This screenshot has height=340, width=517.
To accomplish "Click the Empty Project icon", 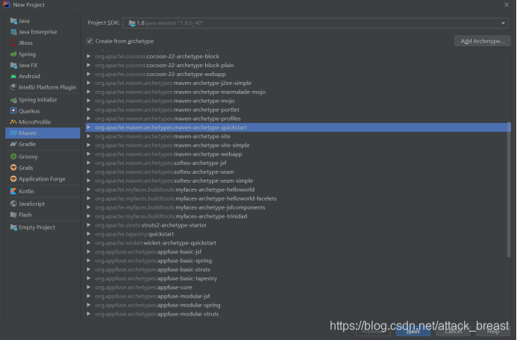I will (x=13, y=227).
